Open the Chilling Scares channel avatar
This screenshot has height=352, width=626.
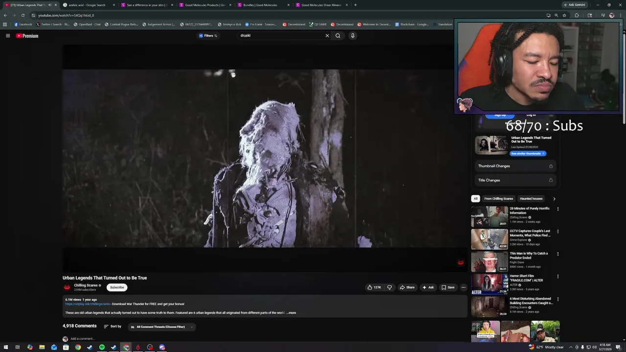click(x=67, y=287)
